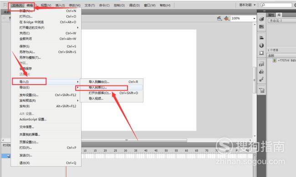Click the white stage canvas
The image size is (296, 177).
click(x=139, y=80)
